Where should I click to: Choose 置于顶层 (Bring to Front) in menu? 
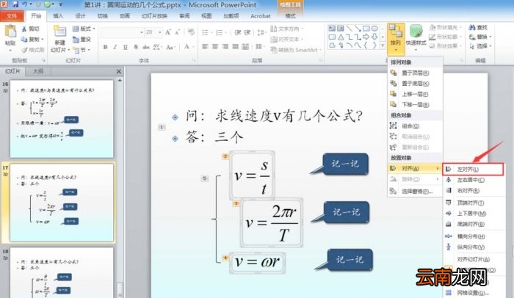[x=415, y=73]
